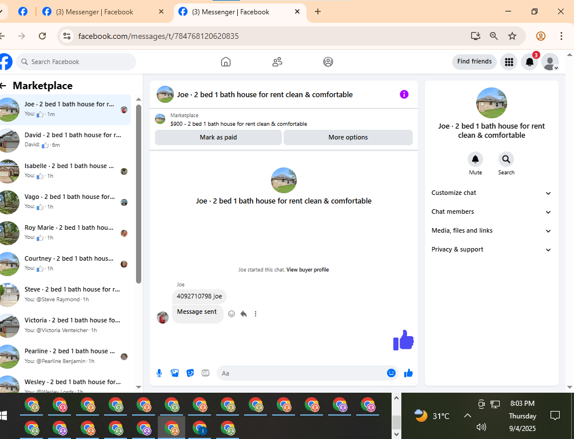Expand the Chat members section
This screenshot has height=439, width=574.
tap(491, 211)
